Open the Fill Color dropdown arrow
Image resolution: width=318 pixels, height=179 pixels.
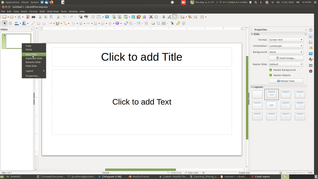(x=28, y=23)
